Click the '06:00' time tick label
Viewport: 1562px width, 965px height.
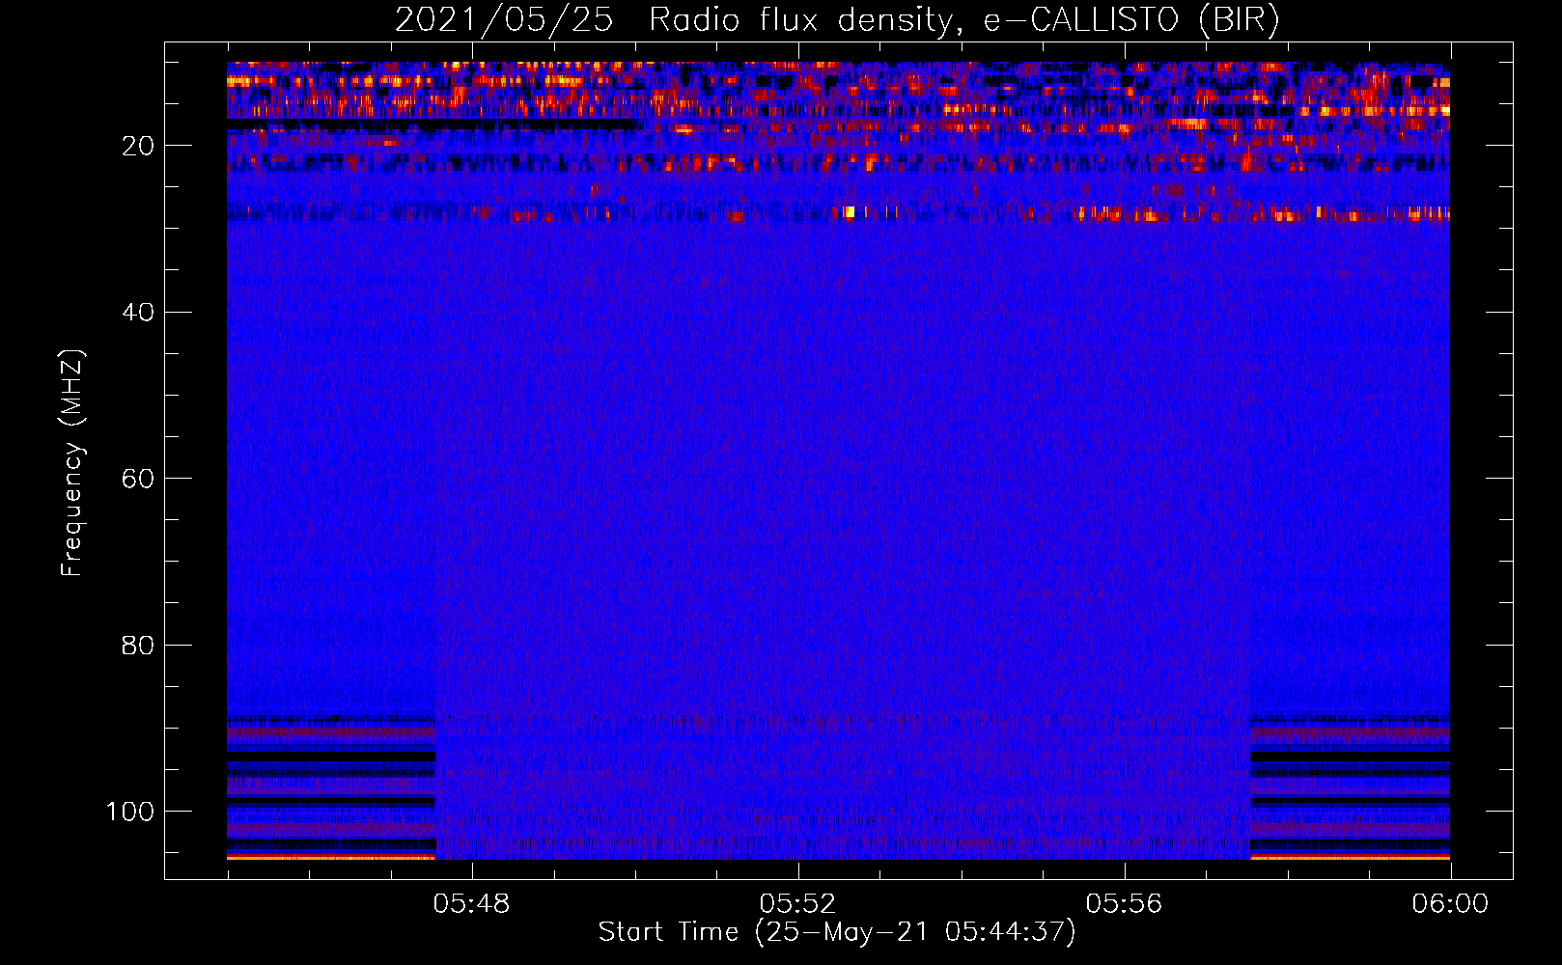(1450, 904)
